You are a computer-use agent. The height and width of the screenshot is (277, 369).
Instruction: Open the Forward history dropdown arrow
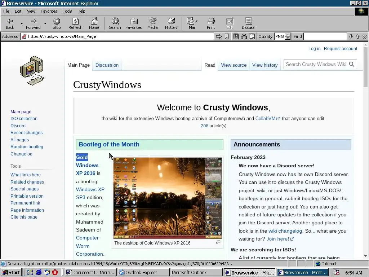click(x=45, y=23)
